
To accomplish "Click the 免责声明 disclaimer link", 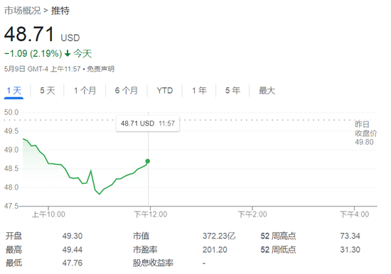I will point(101,69).
